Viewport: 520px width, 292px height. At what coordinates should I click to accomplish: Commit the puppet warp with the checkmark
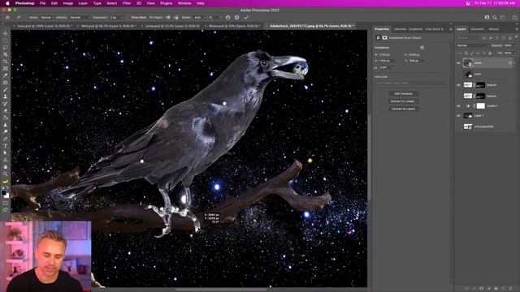click(x=246, y=18)
